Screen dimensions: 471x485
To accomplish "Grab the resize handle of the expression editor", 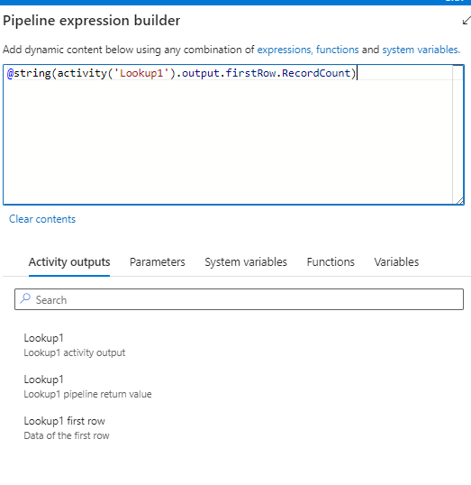I will 459,201.
